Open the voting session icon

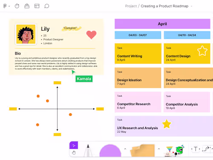click(27, 6)
